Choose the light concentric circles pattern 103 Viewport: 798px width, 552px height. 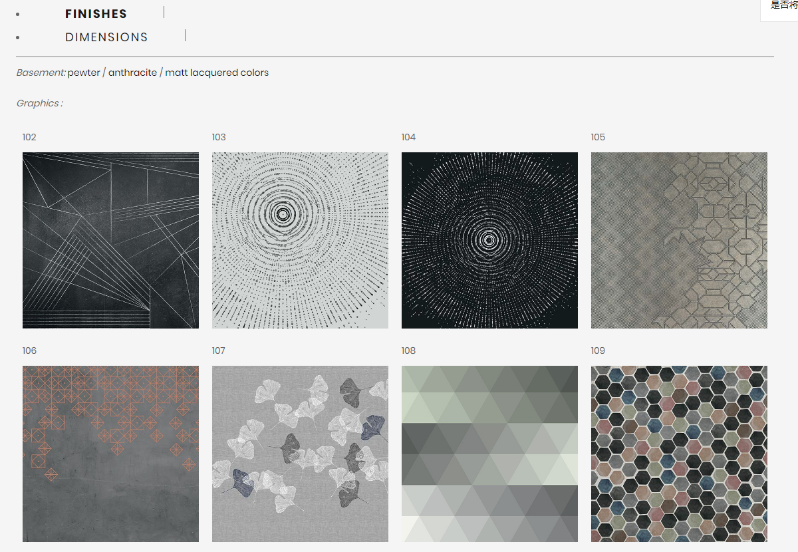[x=300, y=240]
